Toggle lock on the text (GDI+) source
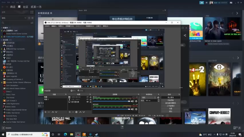Screen dimensions: 244x137 [x=90, y=100]
